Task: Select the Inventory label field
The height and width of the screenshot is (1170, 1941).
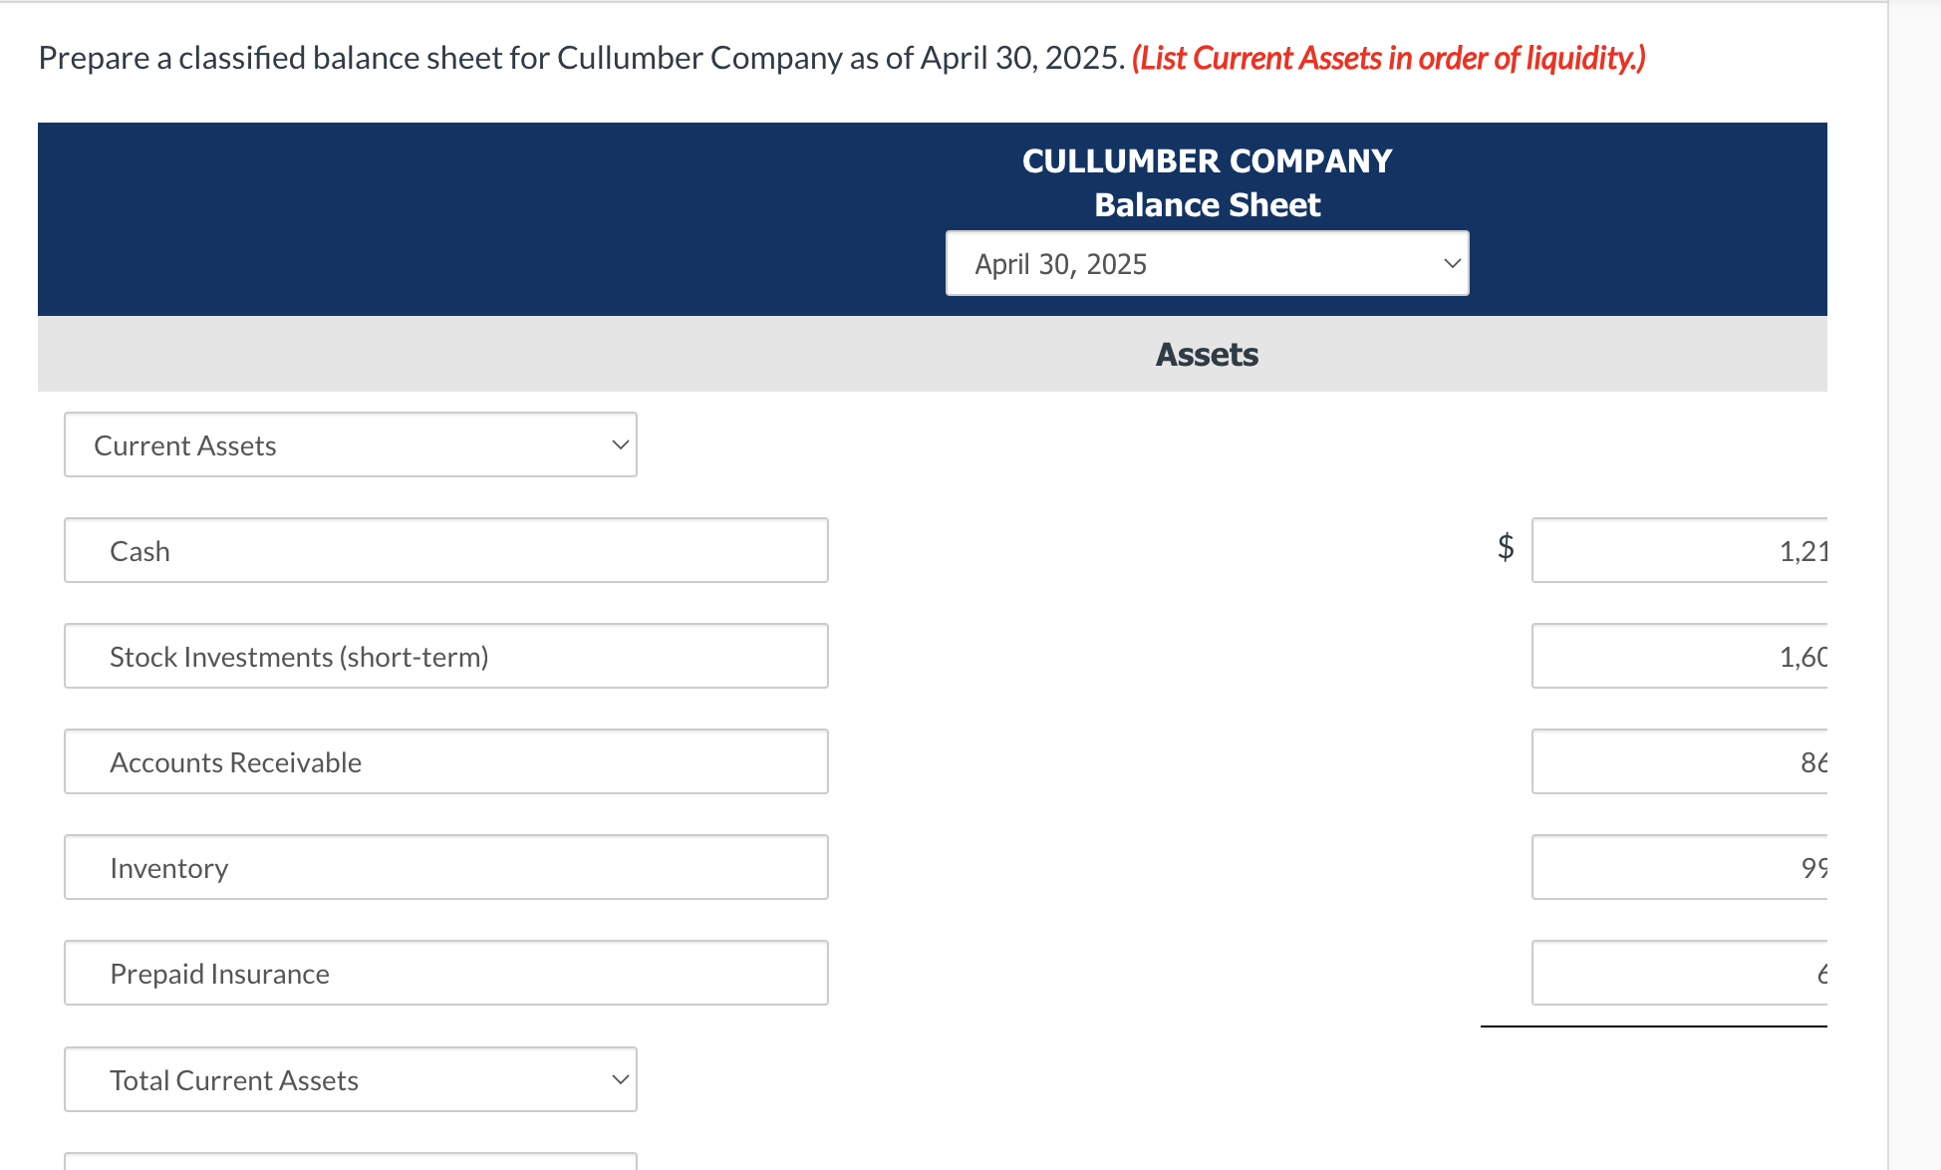Action: click(x=445, y=867)
